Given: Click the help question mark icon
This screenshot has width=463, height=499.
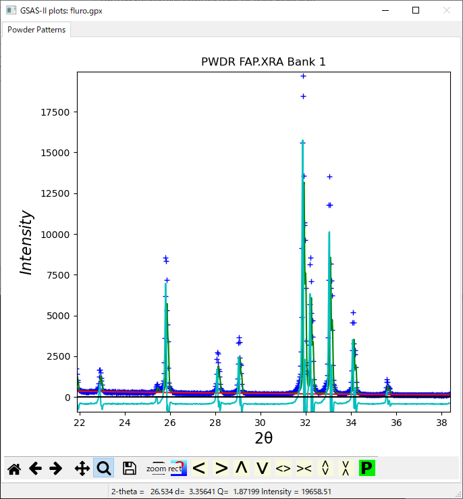Looking at the screenshot, I should (x=178, y=468).
